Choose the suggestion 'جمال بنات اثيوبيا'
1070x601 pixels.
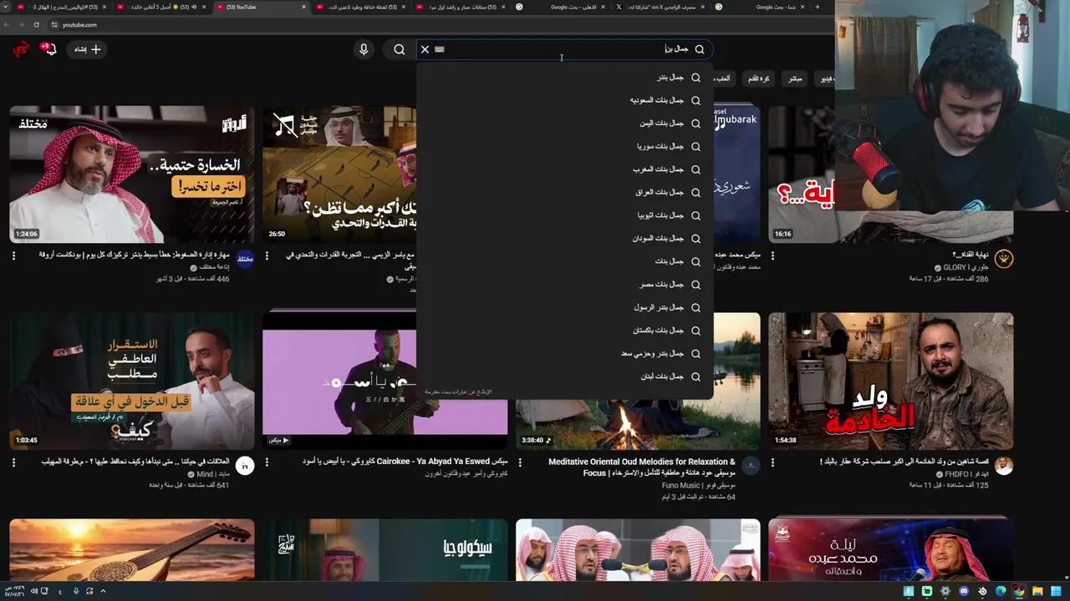click(x=564, y=215)
